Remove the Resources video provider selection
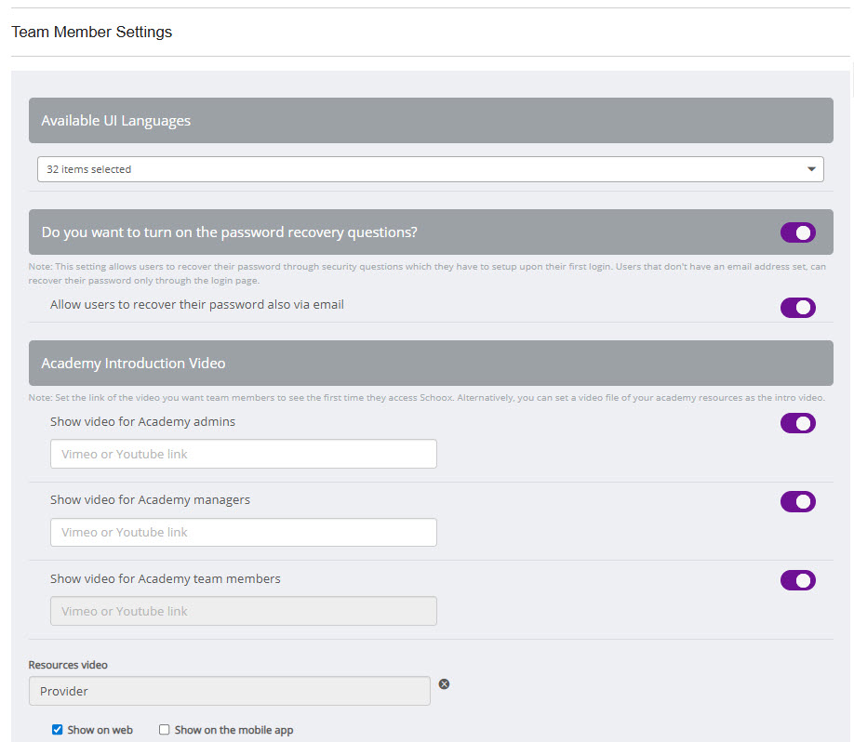 coord(444,683)
